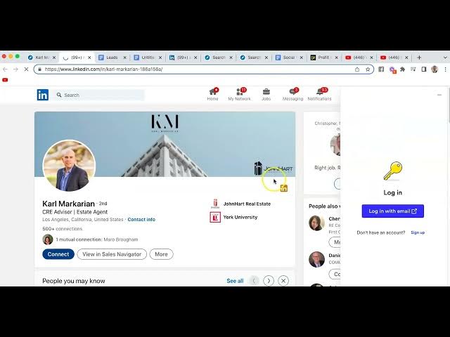The width and height of the screenshot is (450, 337).
Task: Open the Messaging icon
Action: point(292,93)
